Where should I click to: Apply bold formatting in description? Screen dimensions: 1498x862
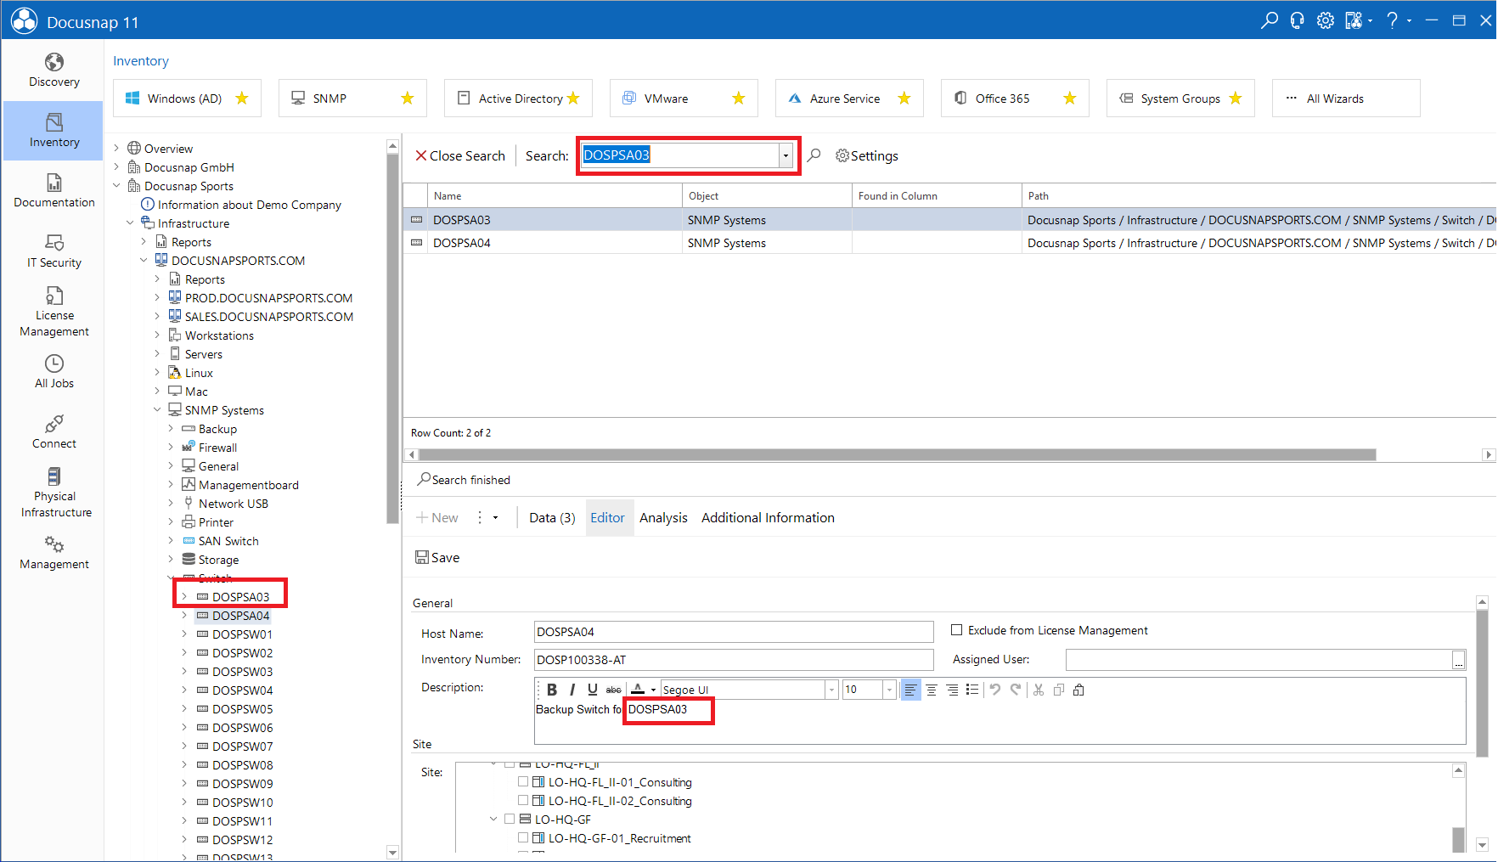[552, 690]
